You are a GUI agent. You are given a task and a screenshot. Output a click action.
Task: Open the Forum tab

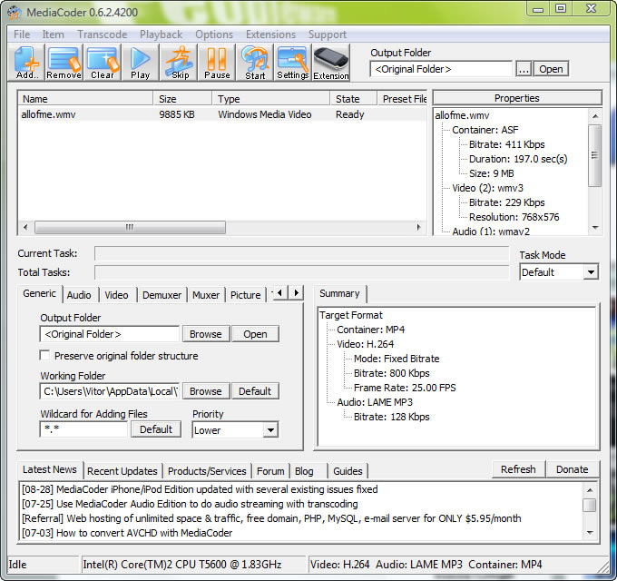[x=270, y=471]
